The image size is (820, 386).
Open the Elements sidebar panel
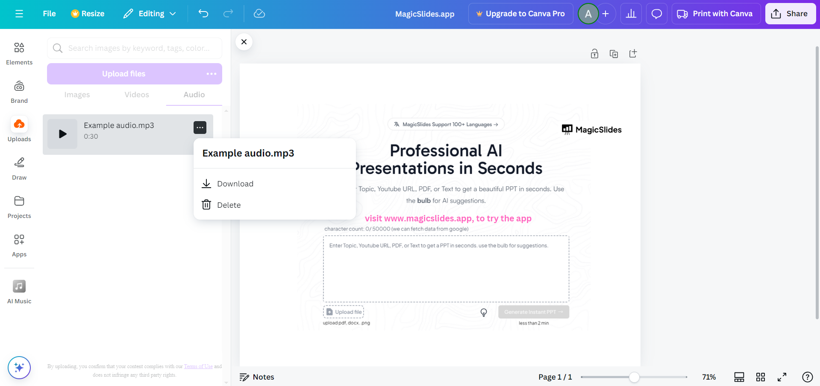pyautogui.click(x=19, y=54)
